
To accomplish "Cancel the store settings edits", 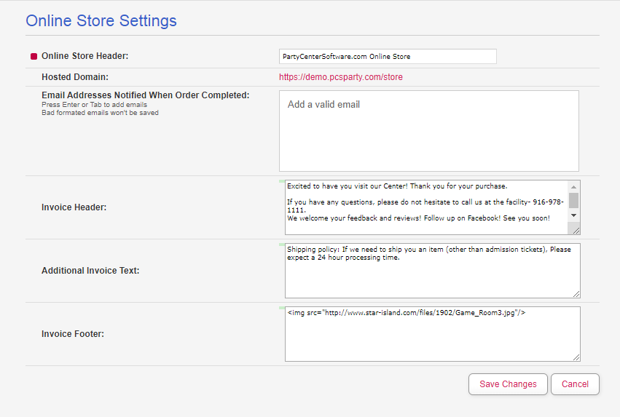I will (x=575, y=384).
